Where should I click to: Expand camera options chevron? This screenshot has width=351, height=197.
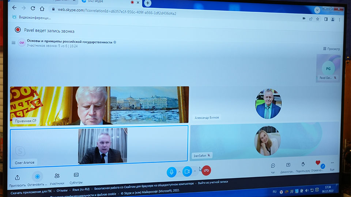195,171
